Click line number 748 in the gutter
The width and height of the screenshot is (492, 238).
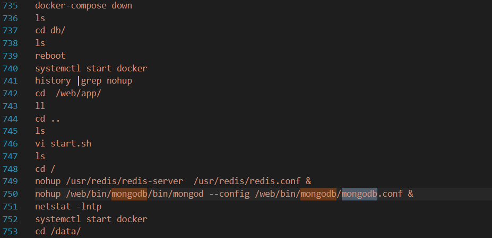coord(10,169)
